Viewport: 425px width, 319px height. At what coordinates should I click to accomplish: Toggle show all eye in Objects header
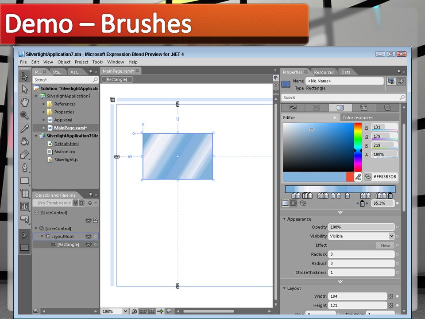[89, 221]
